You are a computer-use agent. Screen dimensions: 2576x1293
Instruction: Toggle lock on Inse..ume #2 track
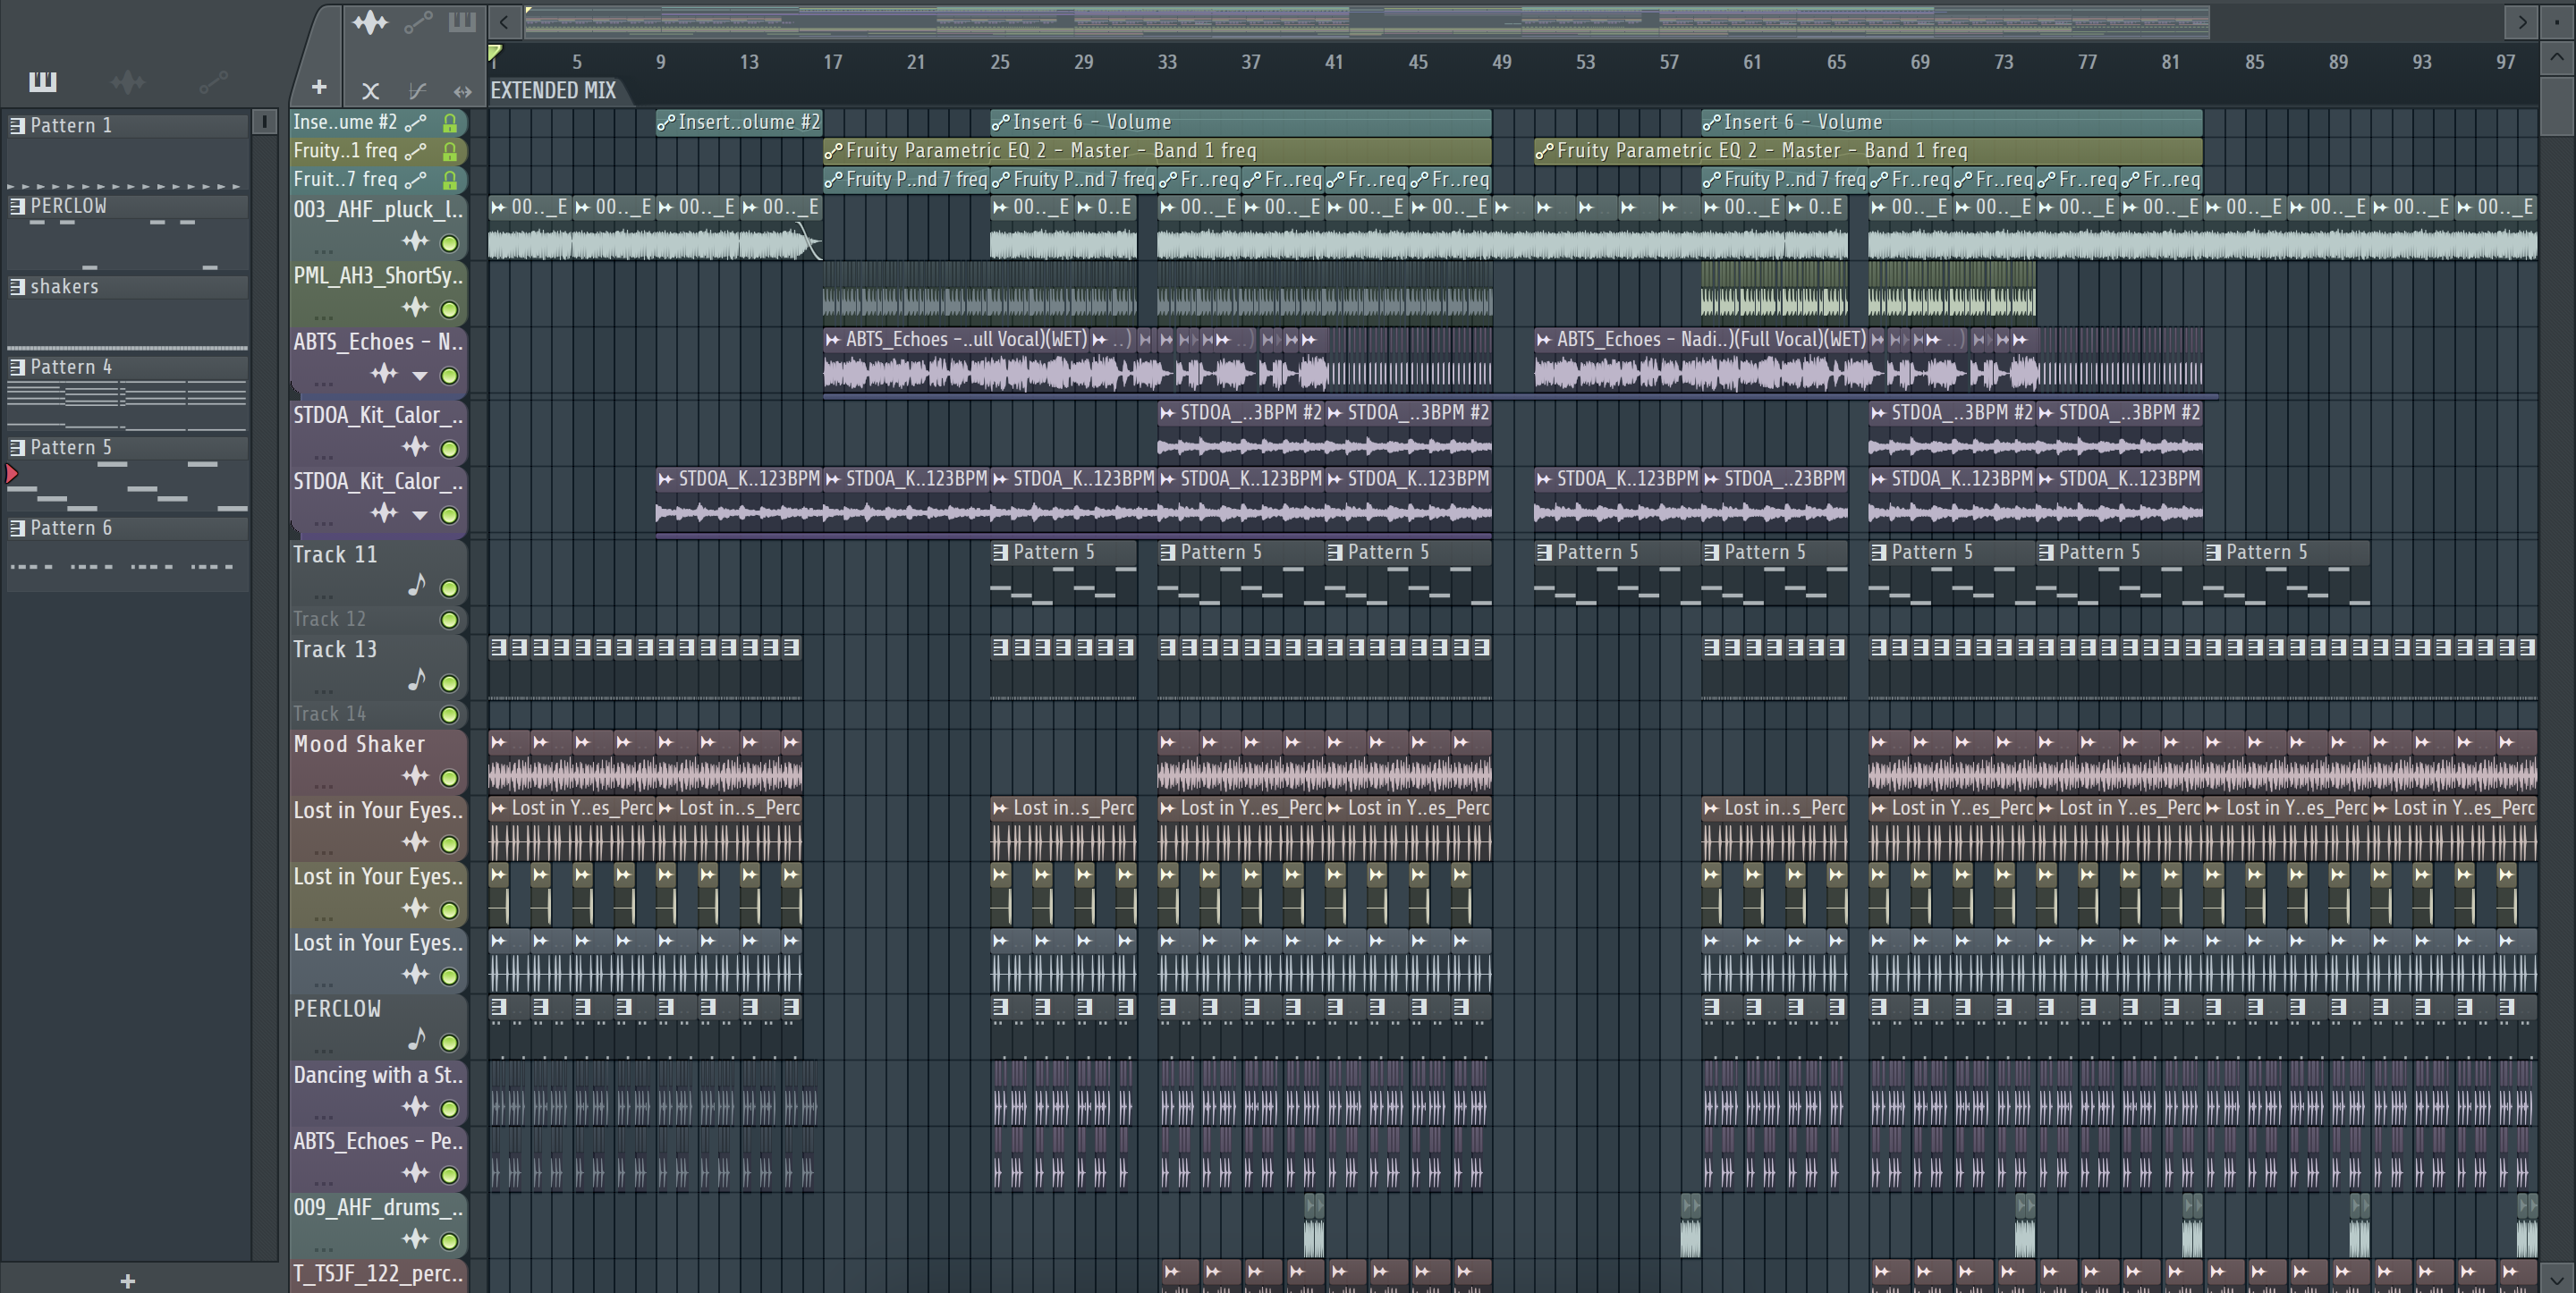[450, 123]
